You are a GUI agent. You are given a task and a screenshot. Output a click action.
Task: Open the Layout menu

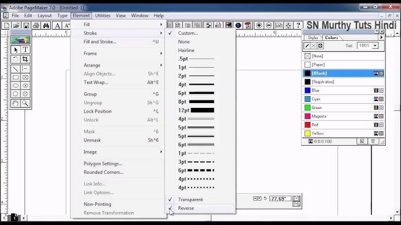click(x=44, y=16)
